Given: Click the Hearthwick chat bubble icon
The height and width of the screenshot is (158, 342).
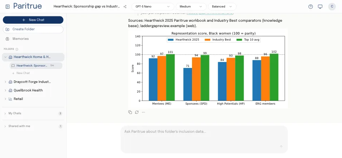Looking at the screenshot, I should tap(13, 65).
